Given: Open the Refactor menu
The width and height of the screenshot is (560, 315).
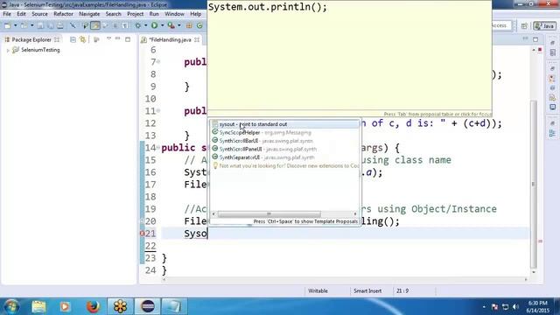Looking at the screenshot, I should pyautogui.click(x=63, y=14).
